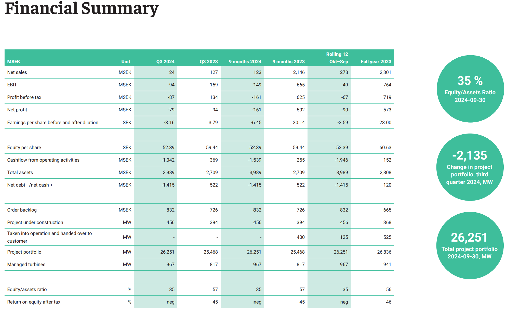Click the Financial Summary page title
Viewport: 506px width, 315px height.
point(82,9)
